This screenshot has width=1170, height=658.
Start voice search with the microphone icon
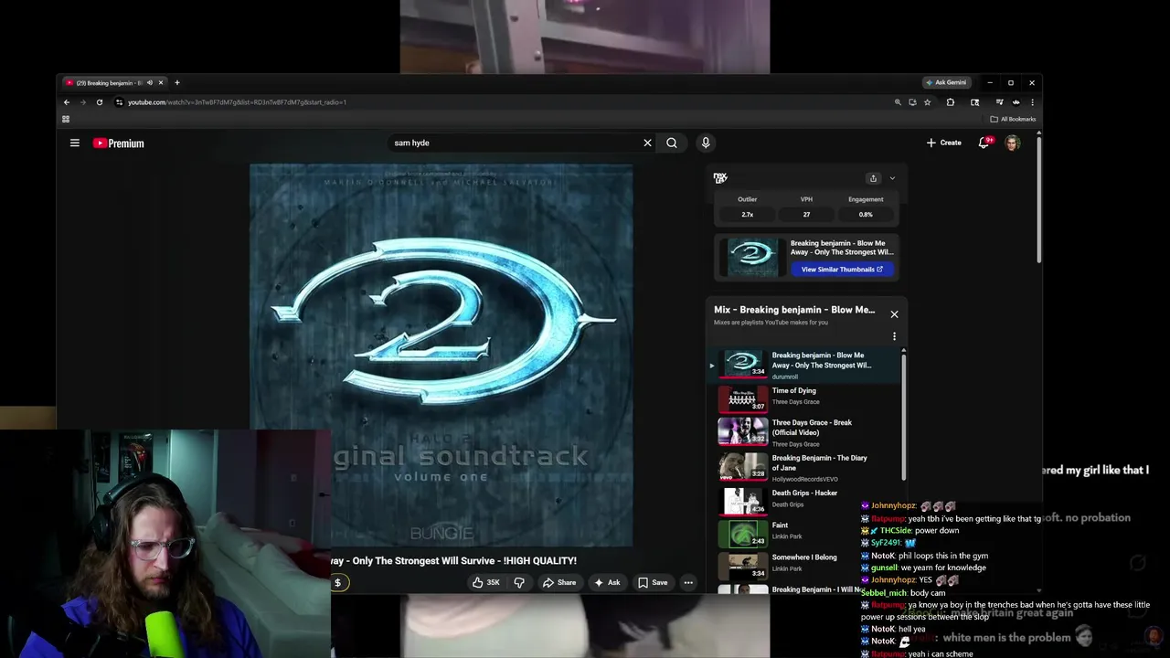click(706, 143)
